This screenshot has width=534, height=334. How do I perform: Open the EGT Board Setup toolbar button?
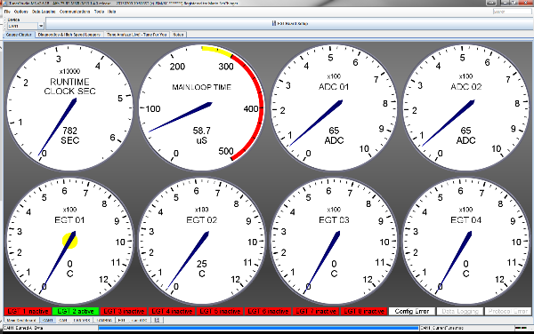[x=290, y=23]
